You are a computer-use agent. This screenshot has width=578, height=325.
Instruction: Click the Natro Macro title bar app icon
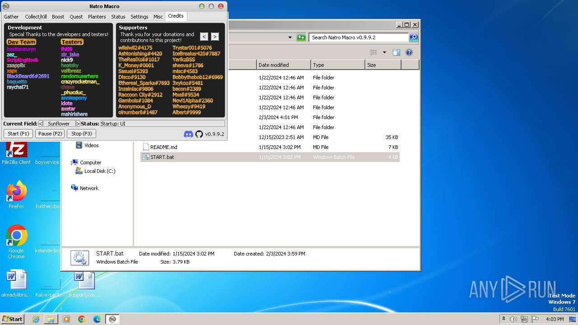click(6, 6)
